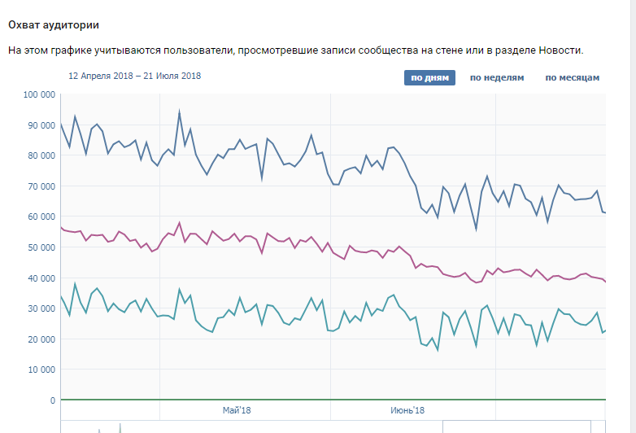The height and width of the screenshot is (433, 636).
Task: Click the dark blue line's lowest dip near 56 000
Action: [x=476, y=230]
